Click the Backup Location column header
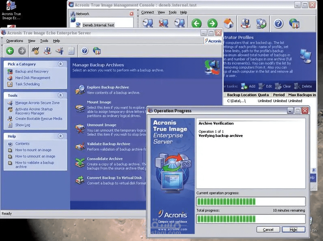Image resolution: width=323 pixels, height=241 pixels. tap(241, 95)
